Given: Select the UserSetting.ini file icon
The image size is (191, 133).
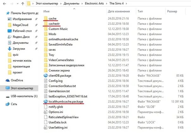Looking at the screenshot, I should pyautogui.click(x=46, y=128).
